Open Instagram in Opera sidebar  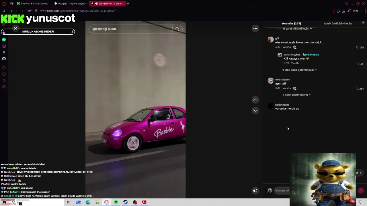coord(4,46)
